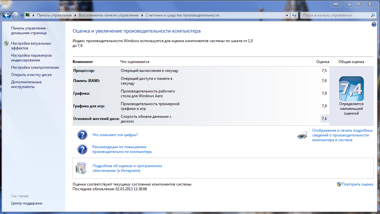Screen dimensions: 380x214
Task: Click question icon beside Рекомендации по повышению
Action: (82, 149)
